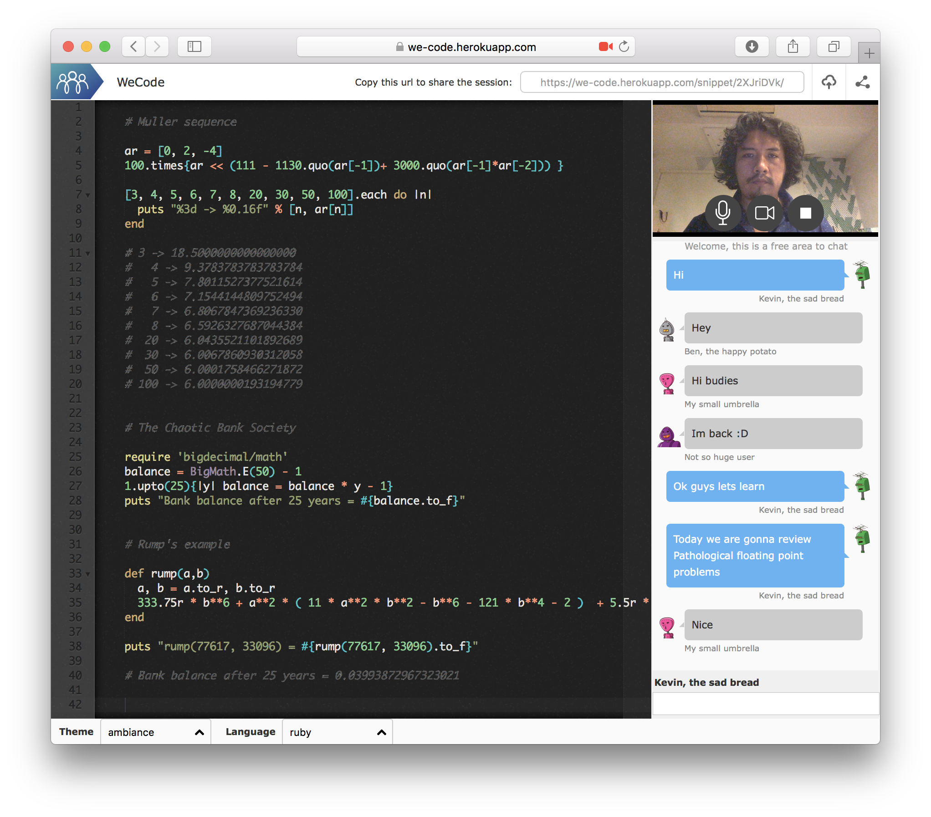Click the WeCode people logo

(x=72, y=82)
